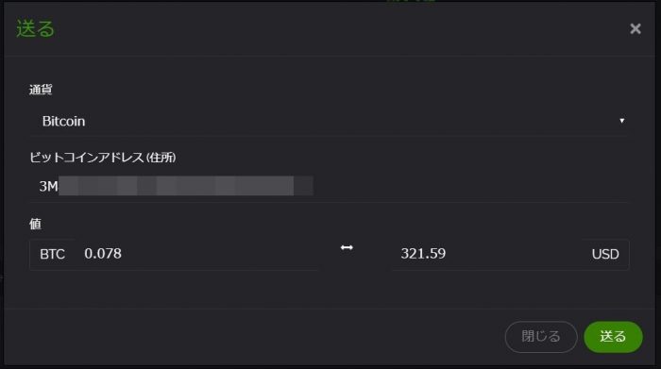Click the 通貨 currency label

click(41, 90)
